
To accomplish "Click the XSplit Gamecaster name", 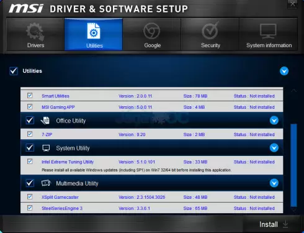I will 60,197.
